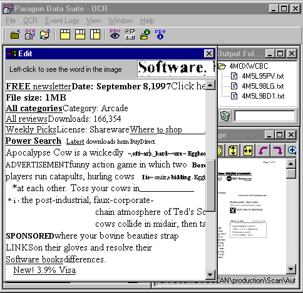Click the 'All reviews' text

[x=27, y=119]
